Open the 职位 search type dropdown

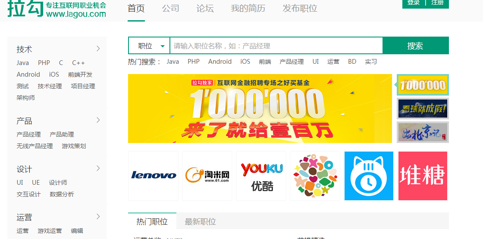click(149, 46)
